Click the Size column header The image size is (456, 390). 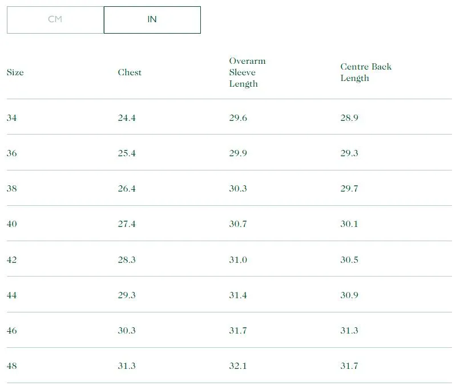tap(15, 72)
